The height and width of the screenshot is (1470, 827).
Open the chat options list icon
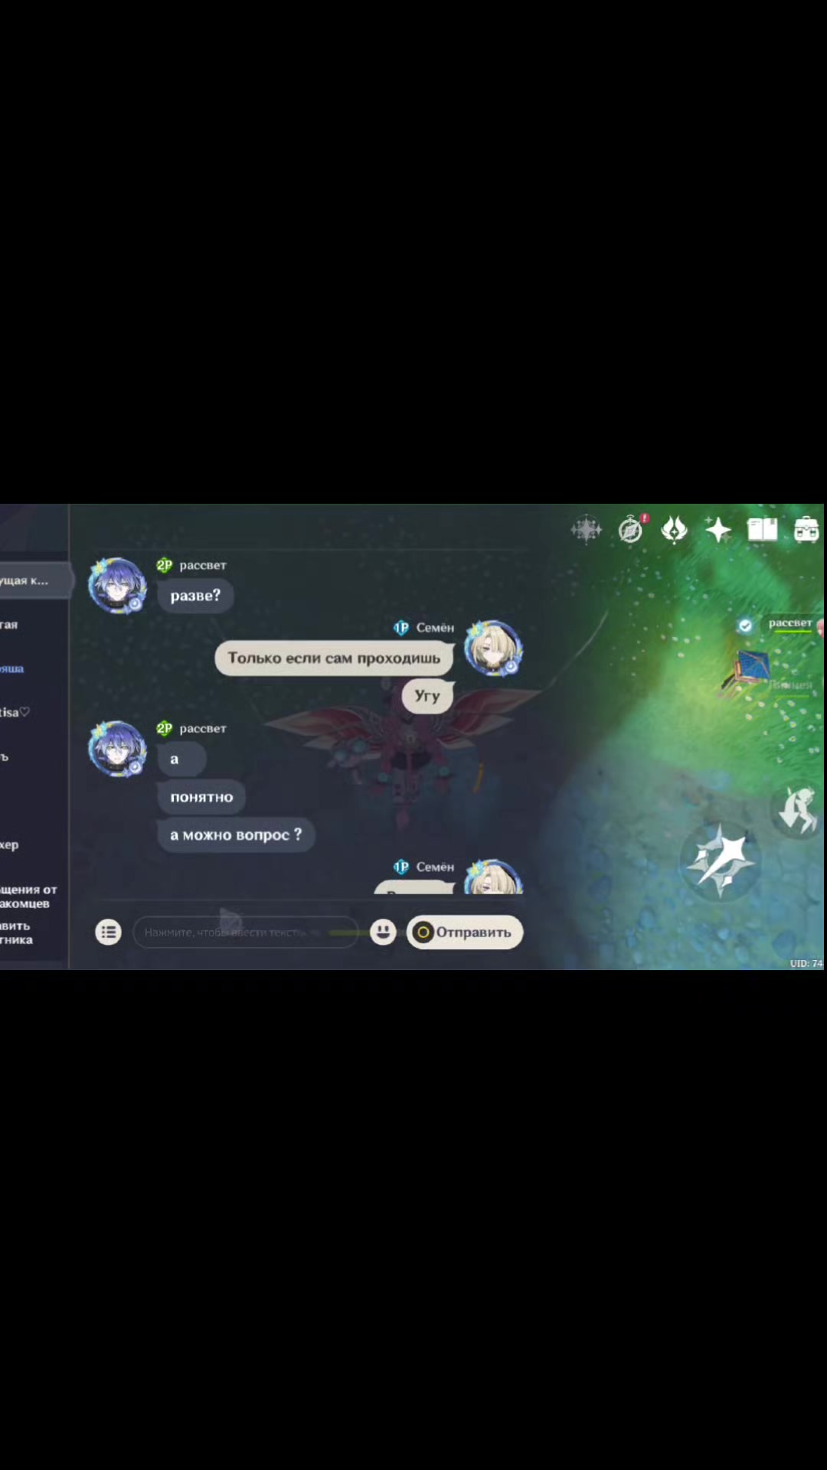109,932
